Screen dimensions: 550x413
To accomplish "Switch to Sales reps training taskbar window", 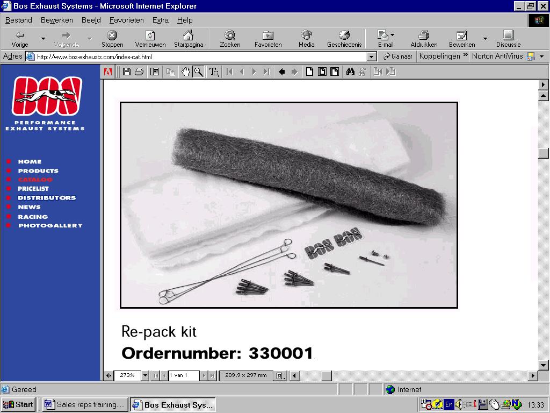I will click(x=85, y=405).
